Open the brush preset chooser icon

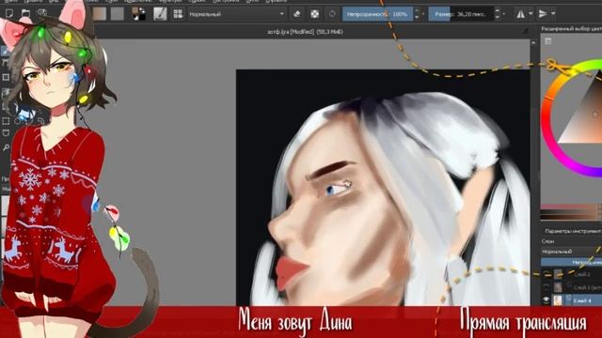coord(160,14)
